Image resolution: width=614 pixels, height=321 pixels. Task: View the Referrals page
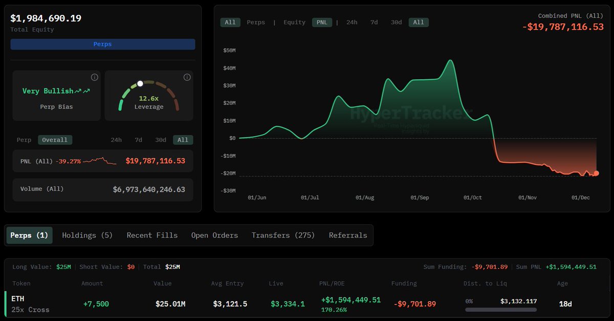click(348, 235)
